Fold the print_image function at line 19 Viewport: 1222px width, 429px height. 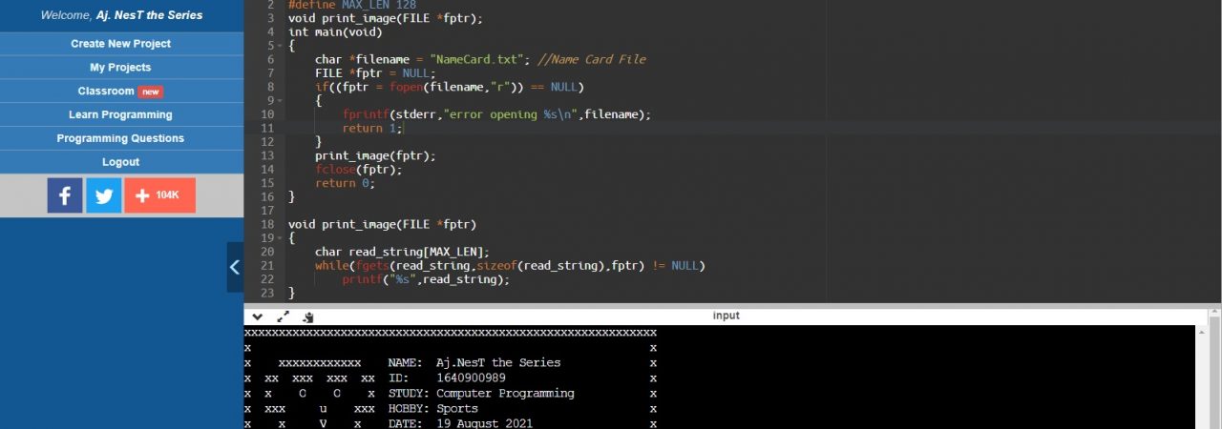click(279, 238)
